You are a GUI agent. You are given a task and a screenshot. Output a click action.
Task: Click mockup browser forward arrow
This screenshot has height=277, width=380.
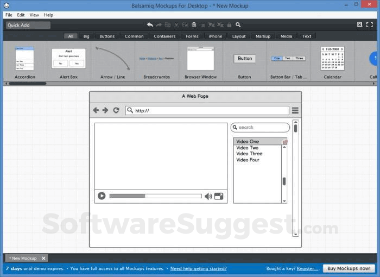coord(105,110)
